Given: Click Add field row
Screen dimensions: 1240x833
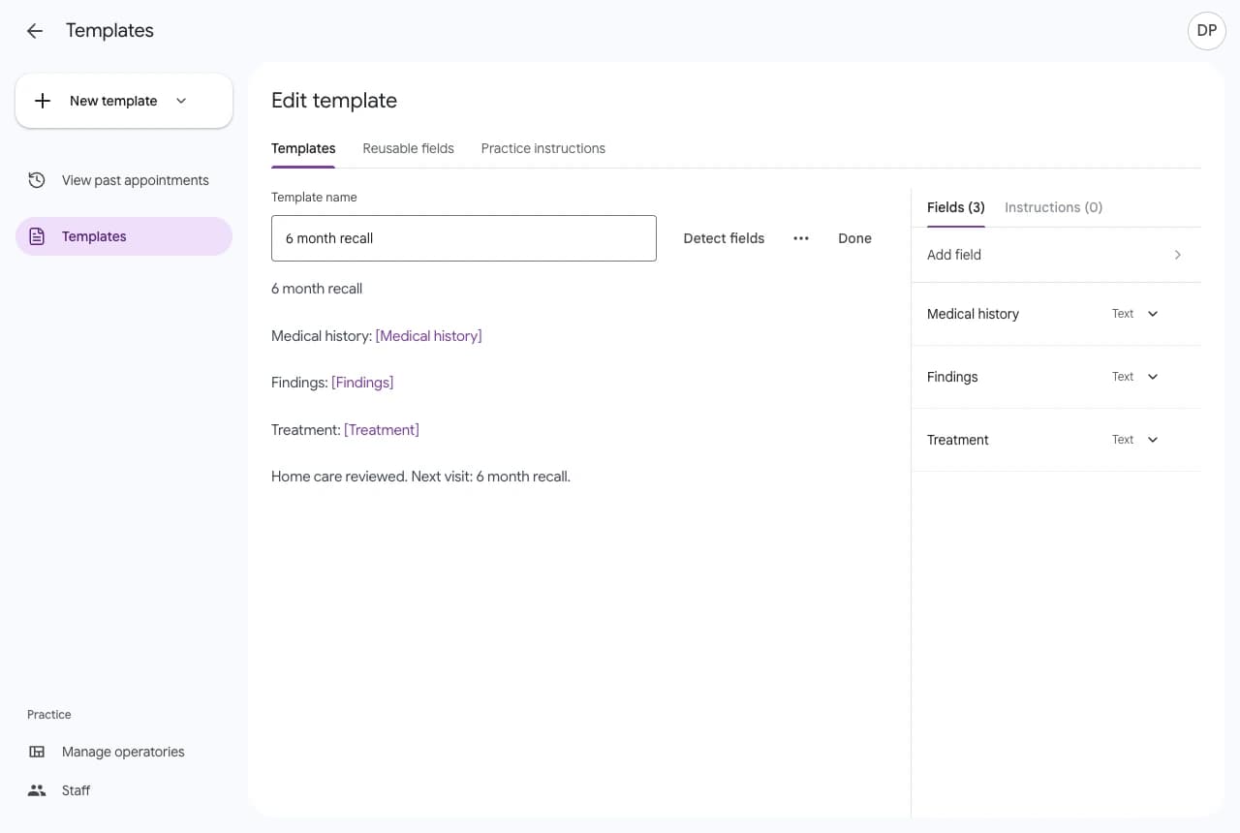Looking at the screenshot, I should (x=1056, y=255).
